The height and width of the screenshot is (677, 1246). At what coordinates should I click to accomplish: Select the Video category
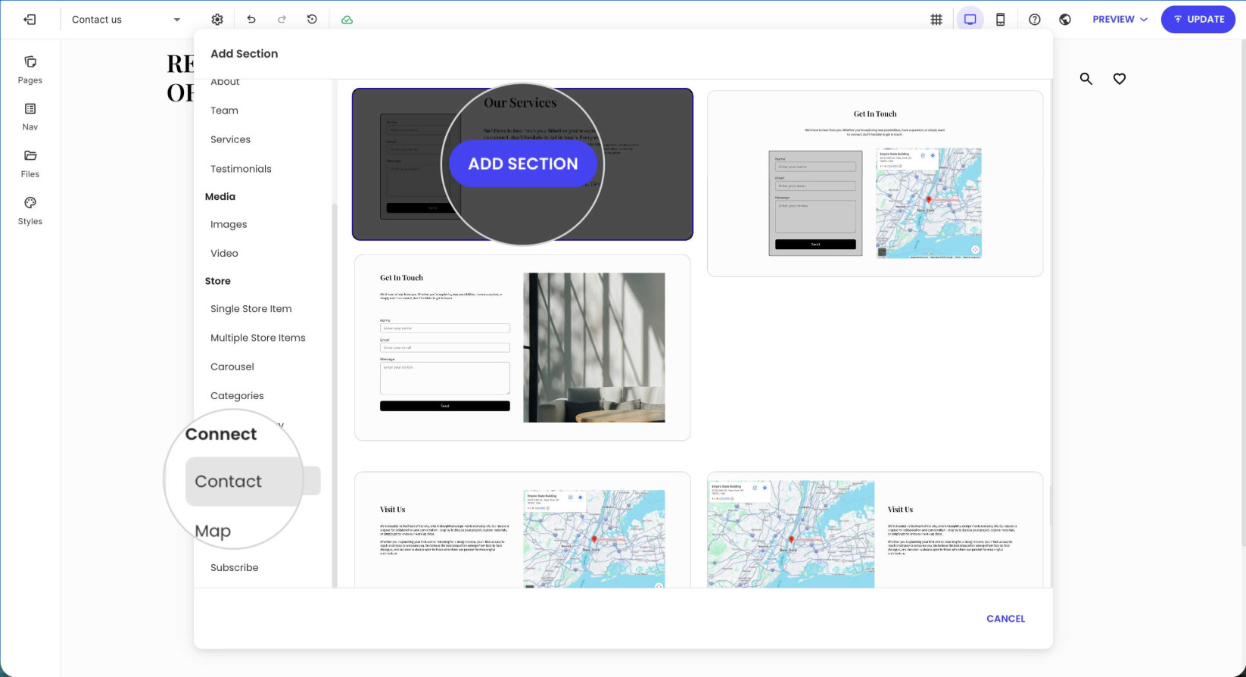coord(224,253)
